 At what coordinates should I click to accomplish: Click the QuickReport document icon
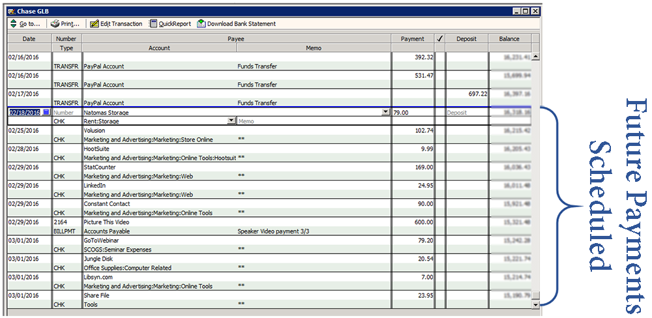[153, 23]
